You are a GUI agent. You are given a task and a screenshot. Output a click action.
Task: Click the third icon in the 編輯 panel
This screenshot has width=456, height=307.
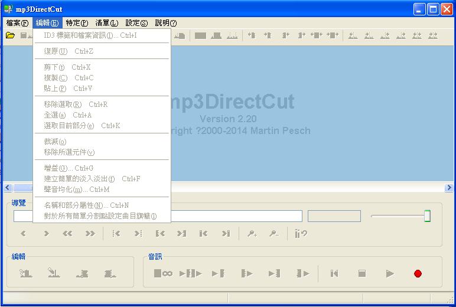coord(82,273)
